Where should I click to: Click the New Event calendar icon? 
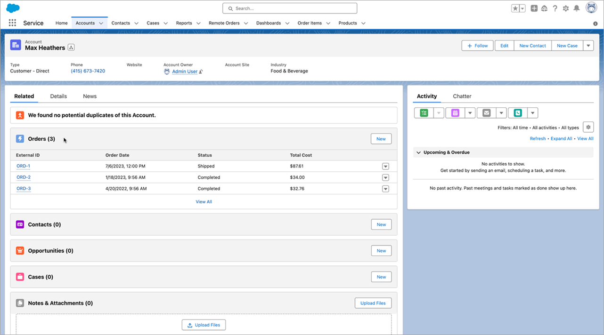455,113
